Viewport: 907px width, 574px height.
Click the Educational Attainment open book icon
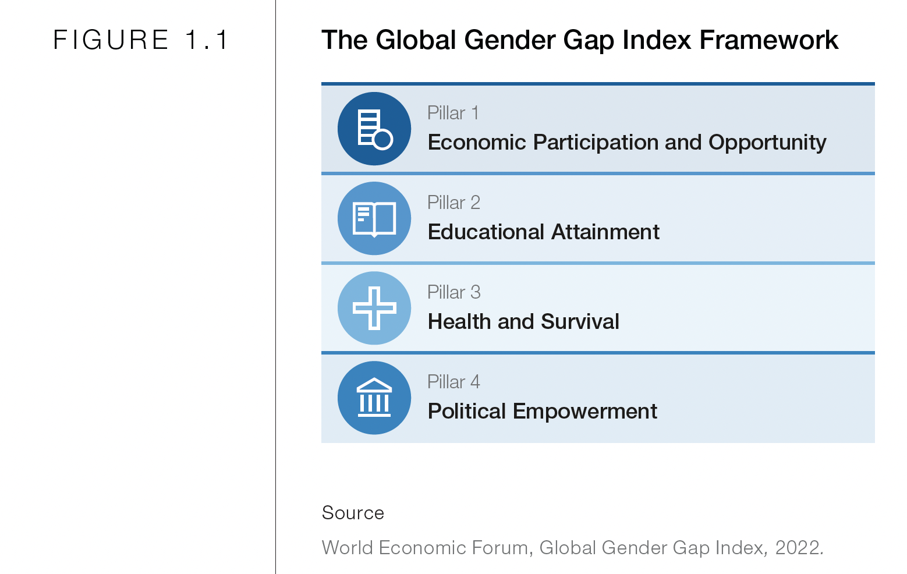(374, 218)
